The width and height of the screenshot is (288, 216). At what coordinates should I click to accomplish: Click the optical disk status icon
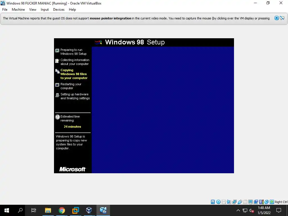click(218, 202)
